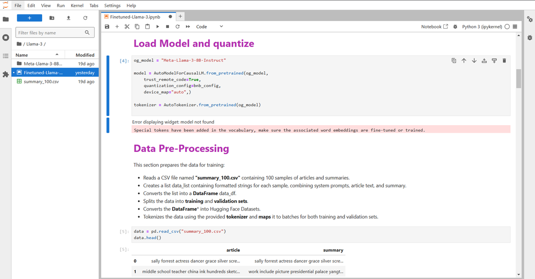Click the Upload Files icon
The image size is (535, 279).
pos(68,18)
